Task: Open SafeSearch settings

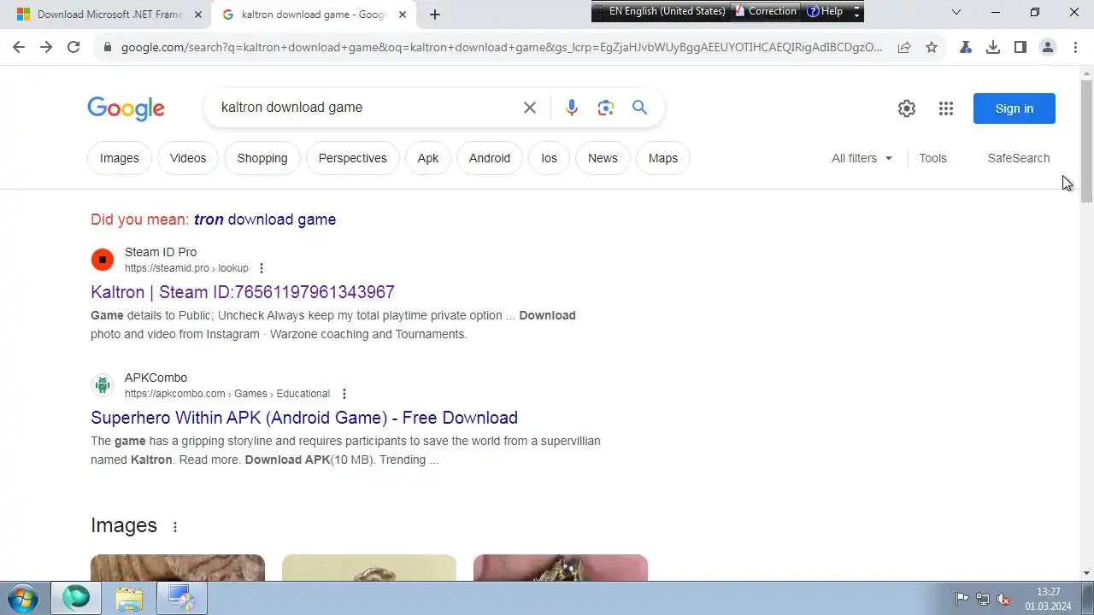Action: tap(1019, 158)
